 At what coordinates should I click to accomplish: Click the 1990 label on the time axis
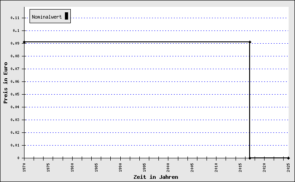click(x=120, y=167)
